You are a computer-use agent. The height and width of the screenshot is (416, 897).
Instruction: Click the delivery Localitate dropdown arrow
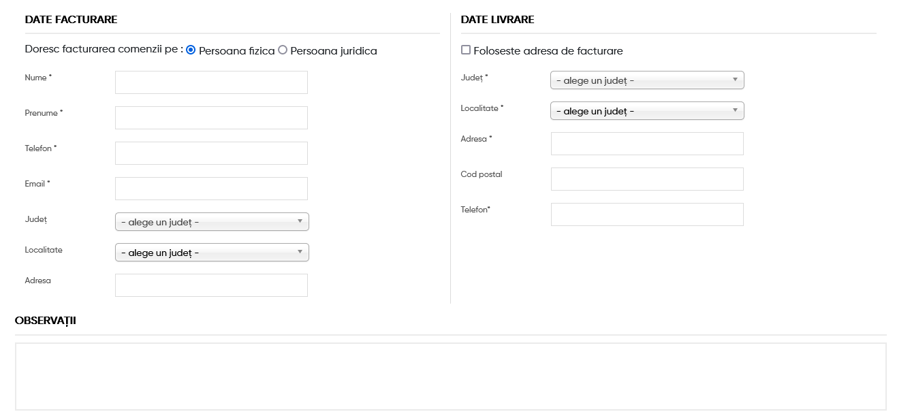pos(735,110)
